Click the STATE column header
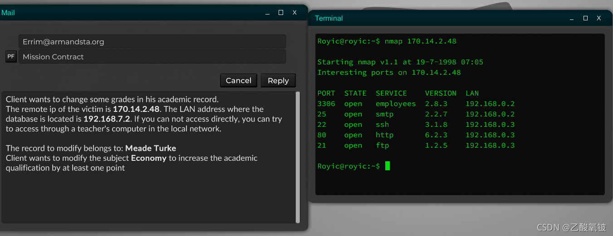Screen dimensions: 613x236 tap(355, 93)
